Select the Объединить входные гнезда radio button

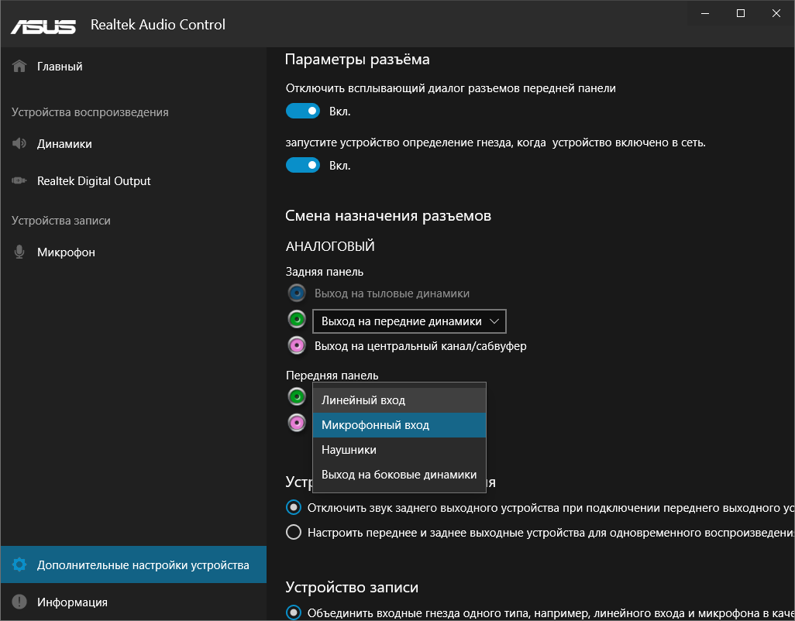click(x=294, y=613)
